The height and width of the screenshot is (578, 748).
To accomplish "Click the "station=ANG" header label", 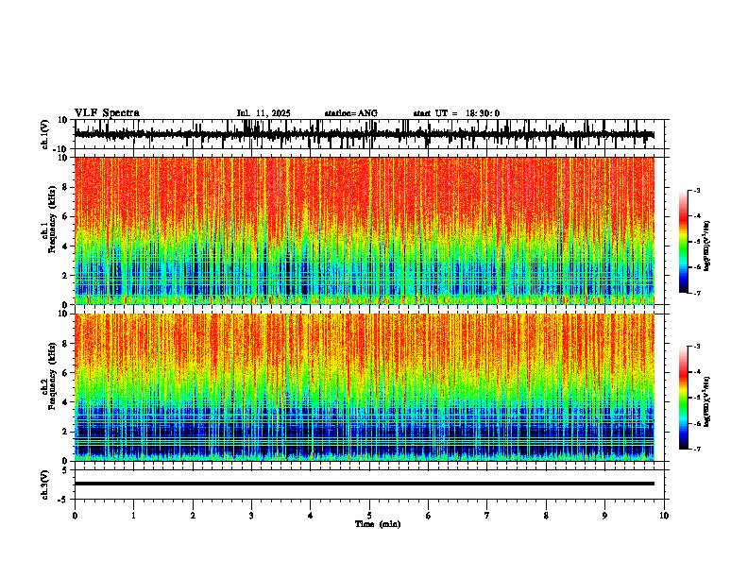I will click(x=350, y=113).
